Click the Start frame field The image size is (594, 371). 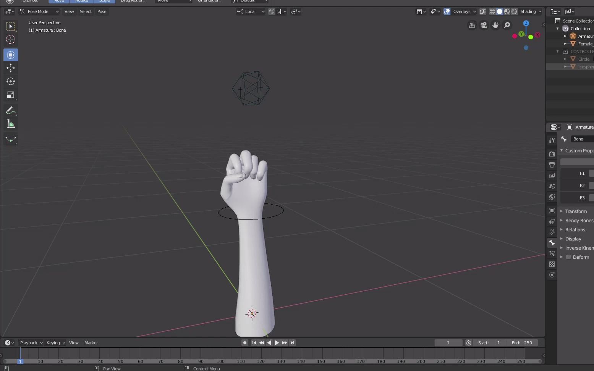489,343
